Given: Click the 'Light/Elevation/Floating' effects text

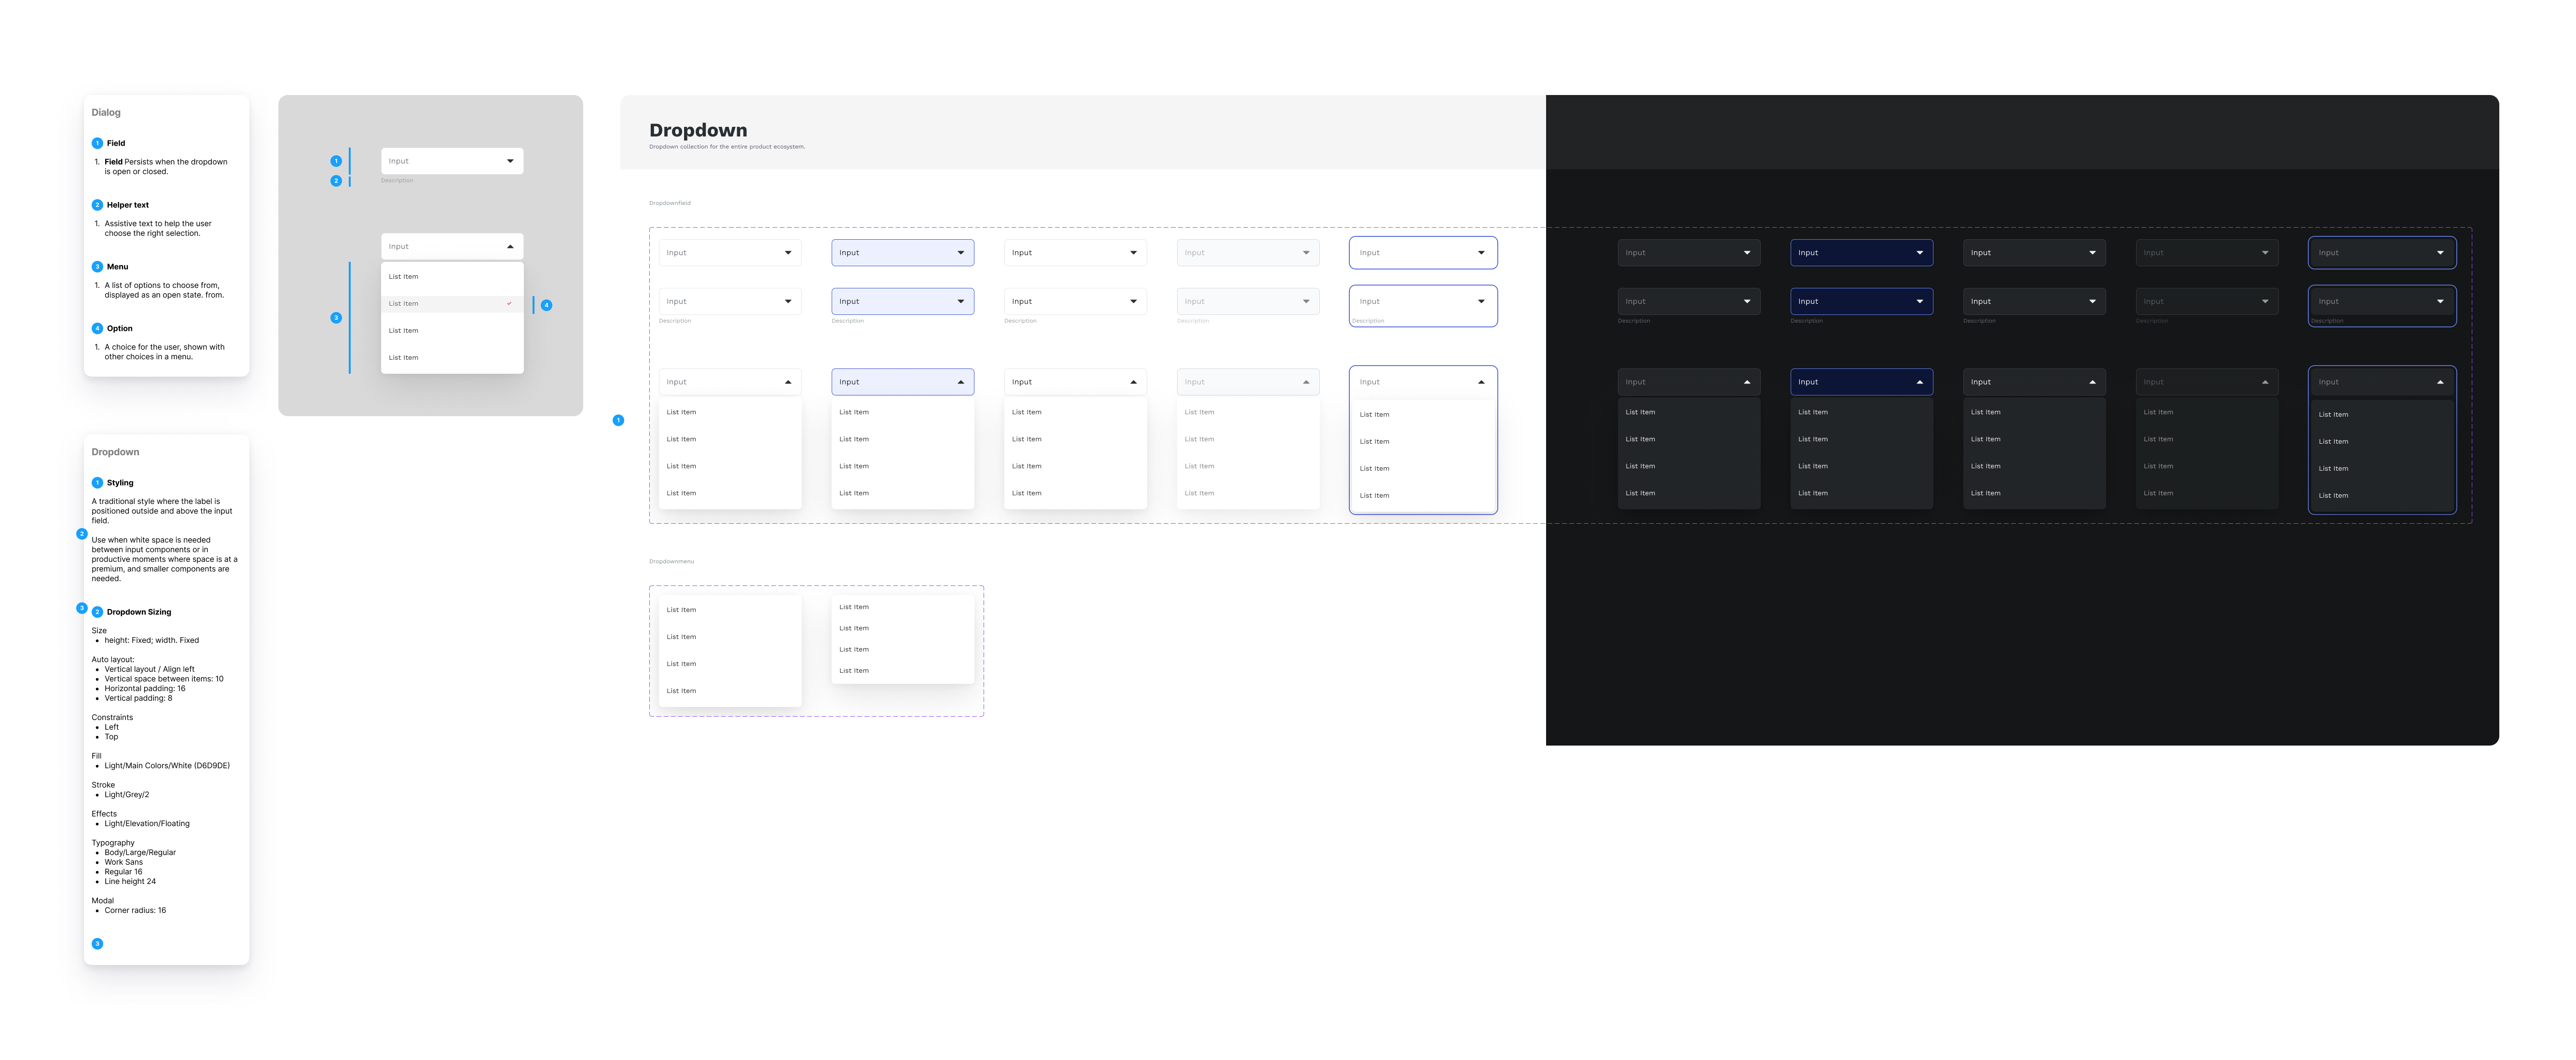Looking at the screenshot, I should (147, 824).
